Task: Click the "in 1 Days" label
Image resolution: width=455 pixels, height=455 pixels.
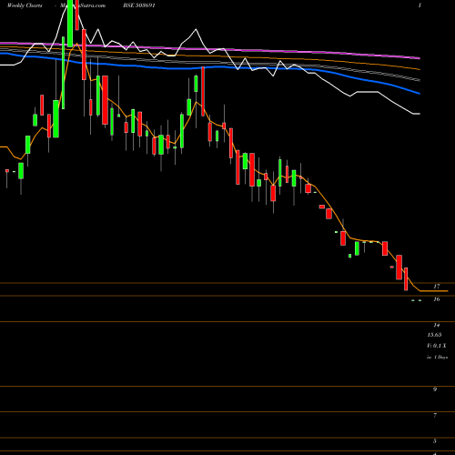Action: pos(437,358)
